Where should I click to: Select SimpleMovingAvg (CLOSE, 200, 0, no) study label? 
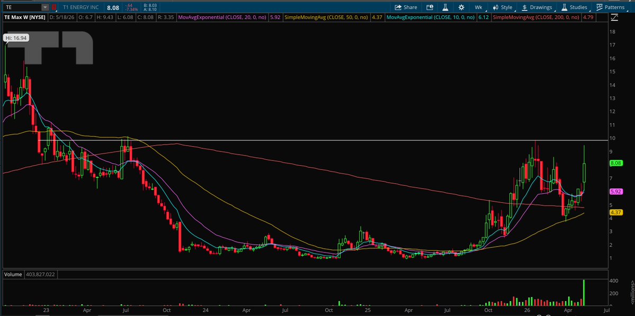536,17
